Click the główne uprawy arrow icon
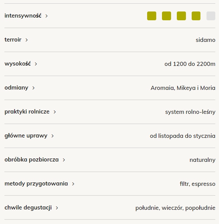 53,136
